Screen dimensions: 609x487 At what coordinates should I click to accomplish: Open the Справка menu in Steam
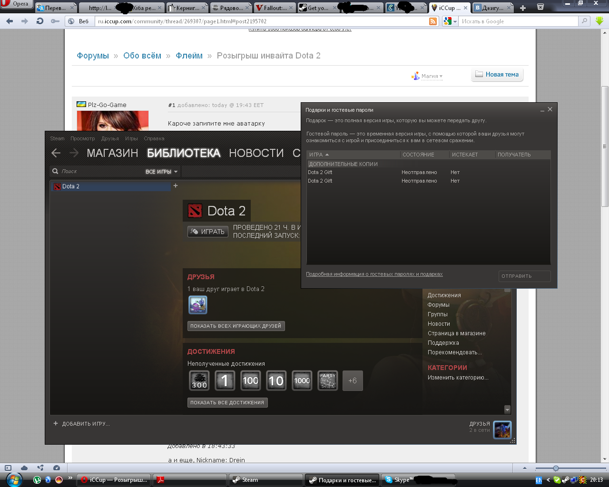[154, 138]
